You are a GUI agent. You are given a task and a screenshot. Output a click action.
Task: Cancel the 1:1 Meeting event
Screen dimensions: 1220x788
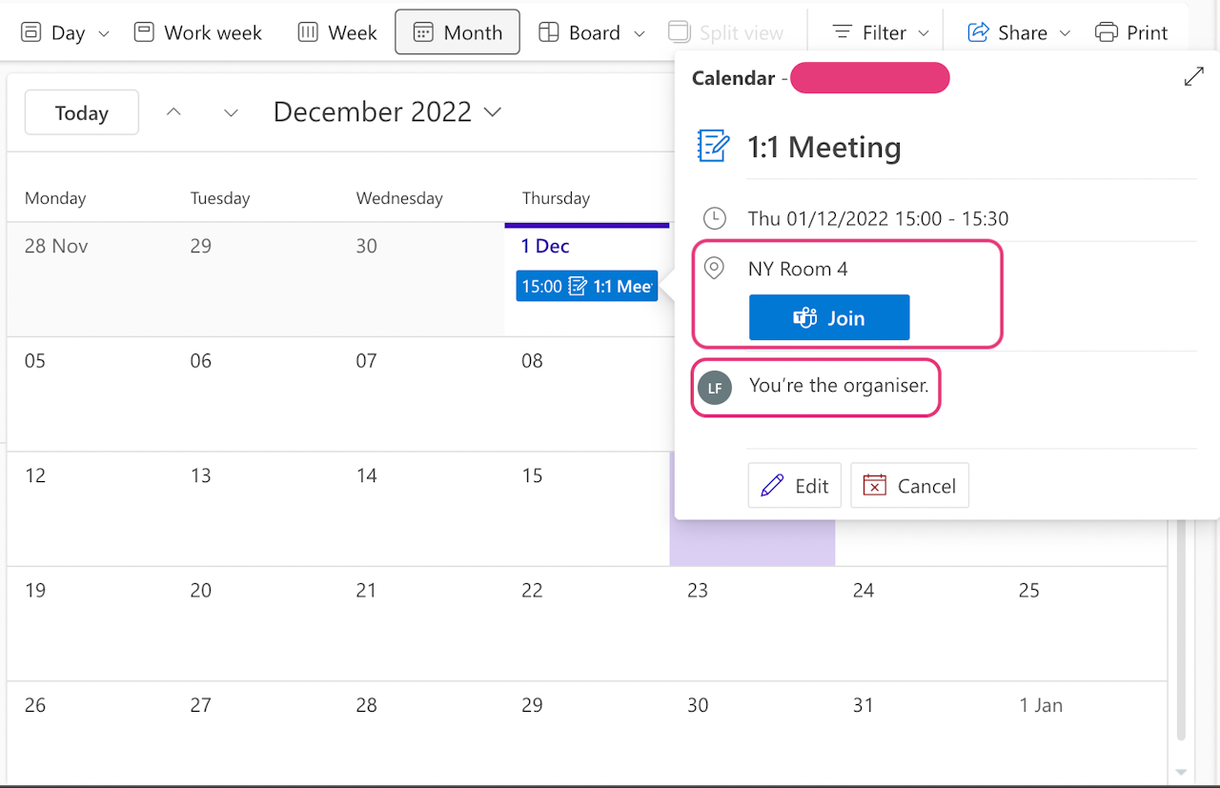(x=909, y=486)
